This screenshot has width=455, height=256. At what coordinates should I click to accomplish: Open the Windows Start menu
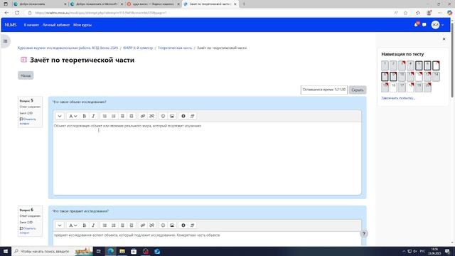pos(6,251)
